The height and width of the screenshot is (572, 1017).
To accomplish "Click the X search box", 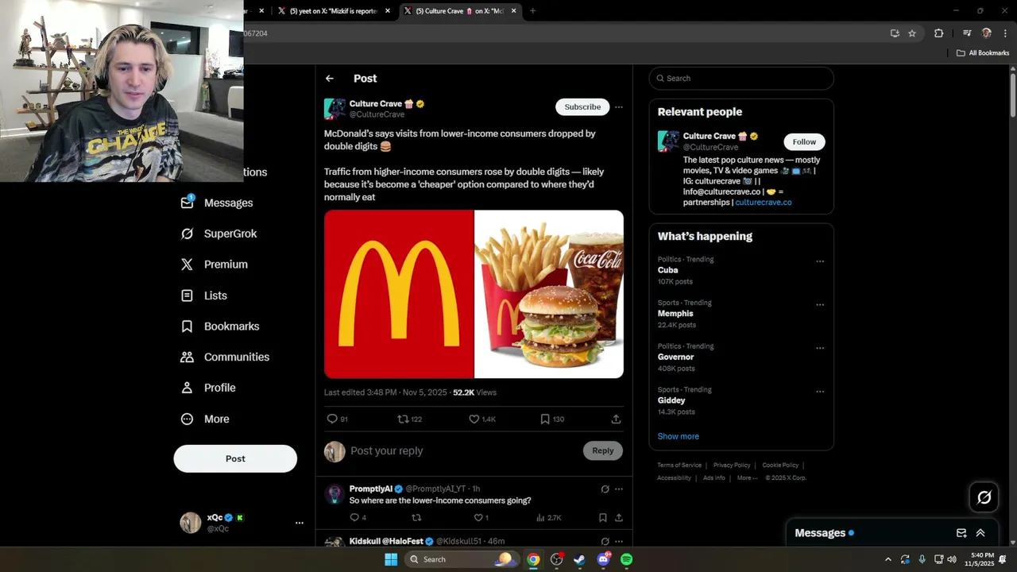I will coord(741,78).
